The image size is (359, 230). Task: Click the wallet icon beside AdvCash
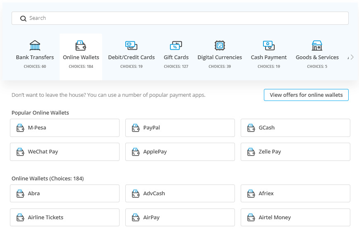pos(136,194)
